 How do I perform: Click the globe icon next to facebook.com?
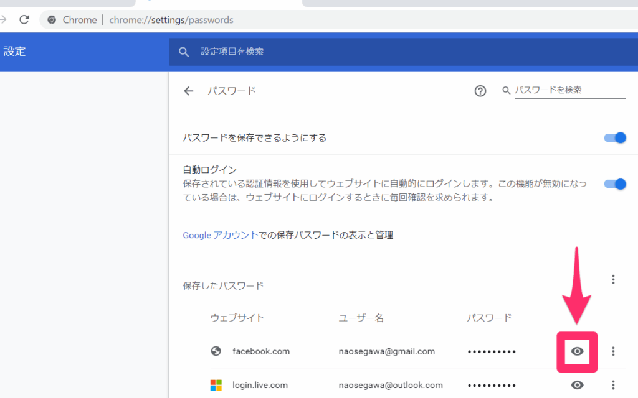coord(216,351)
